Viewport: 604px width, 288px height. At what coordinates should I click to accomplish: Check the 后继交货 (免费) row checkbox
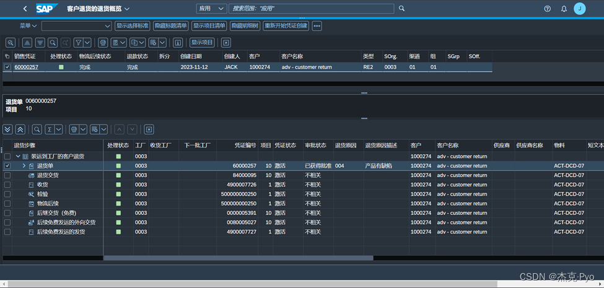(x=7, y=213)
